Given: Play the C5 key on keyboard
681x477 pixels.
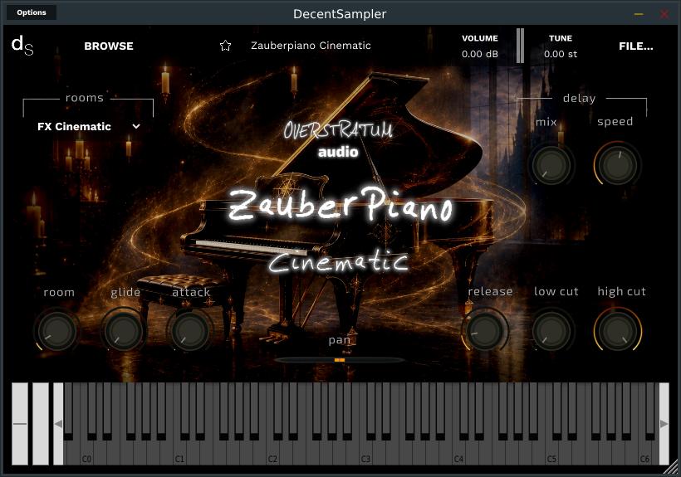Looking at the screenshot, I should tap(551, 453).
